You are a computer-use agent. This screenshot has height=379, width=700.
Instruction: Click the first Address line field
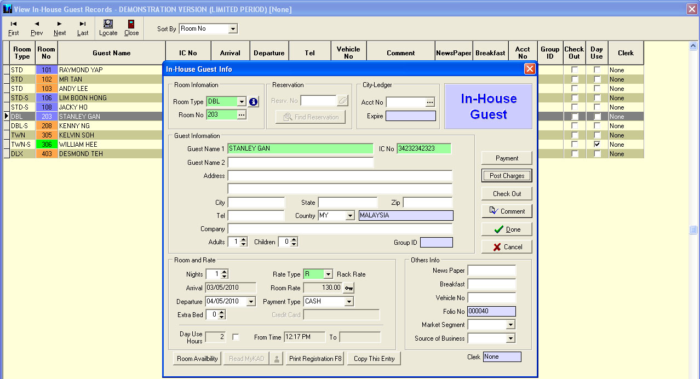point(340,176)
